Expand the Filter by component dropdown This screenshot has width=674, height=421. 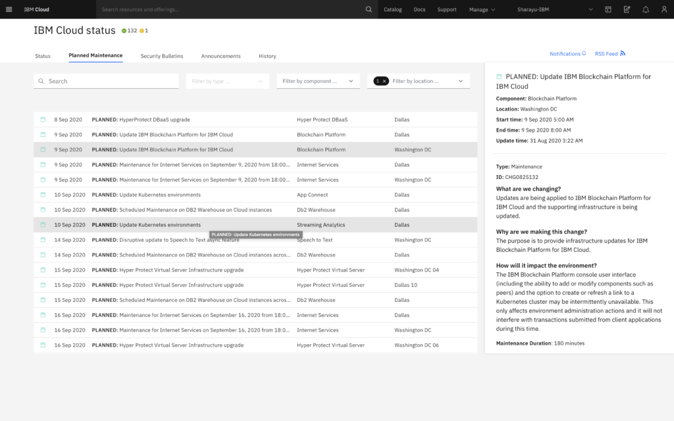coord(318,81)
